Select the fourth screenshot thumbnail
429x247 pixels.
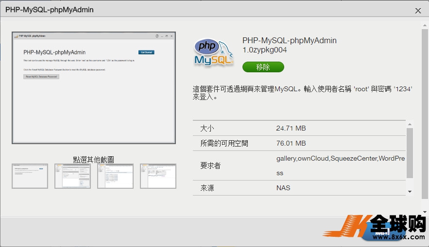tap(158, 176)
